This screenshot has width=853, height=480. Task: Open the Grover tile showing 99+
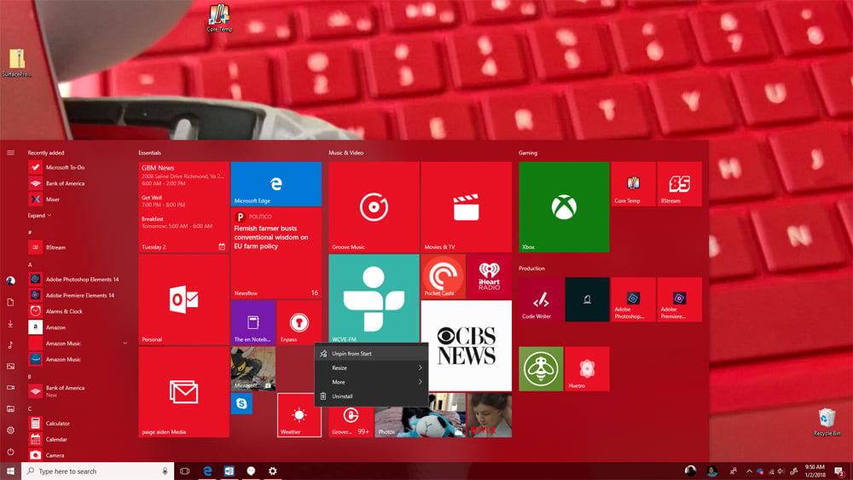tap(351, 421)
